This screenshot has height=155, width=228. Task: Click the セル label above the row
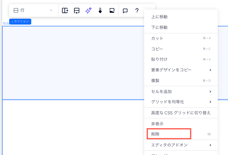[6, 23]
